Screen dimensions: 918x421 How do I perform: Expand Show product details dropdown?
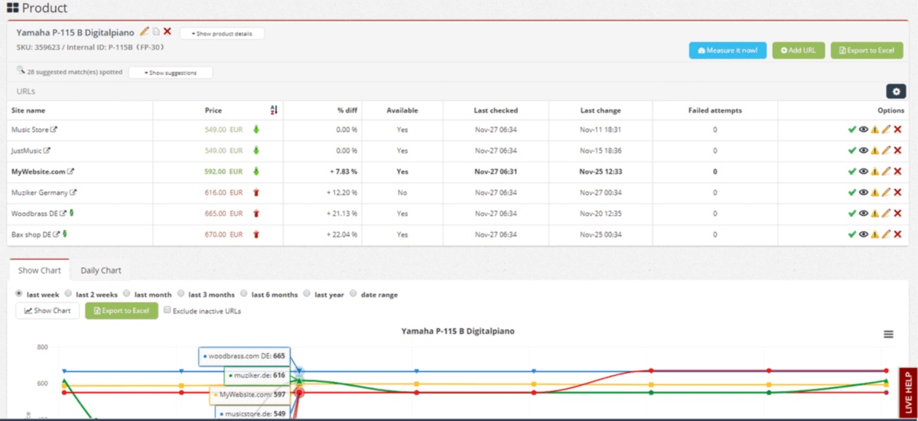tap(222, 34)
